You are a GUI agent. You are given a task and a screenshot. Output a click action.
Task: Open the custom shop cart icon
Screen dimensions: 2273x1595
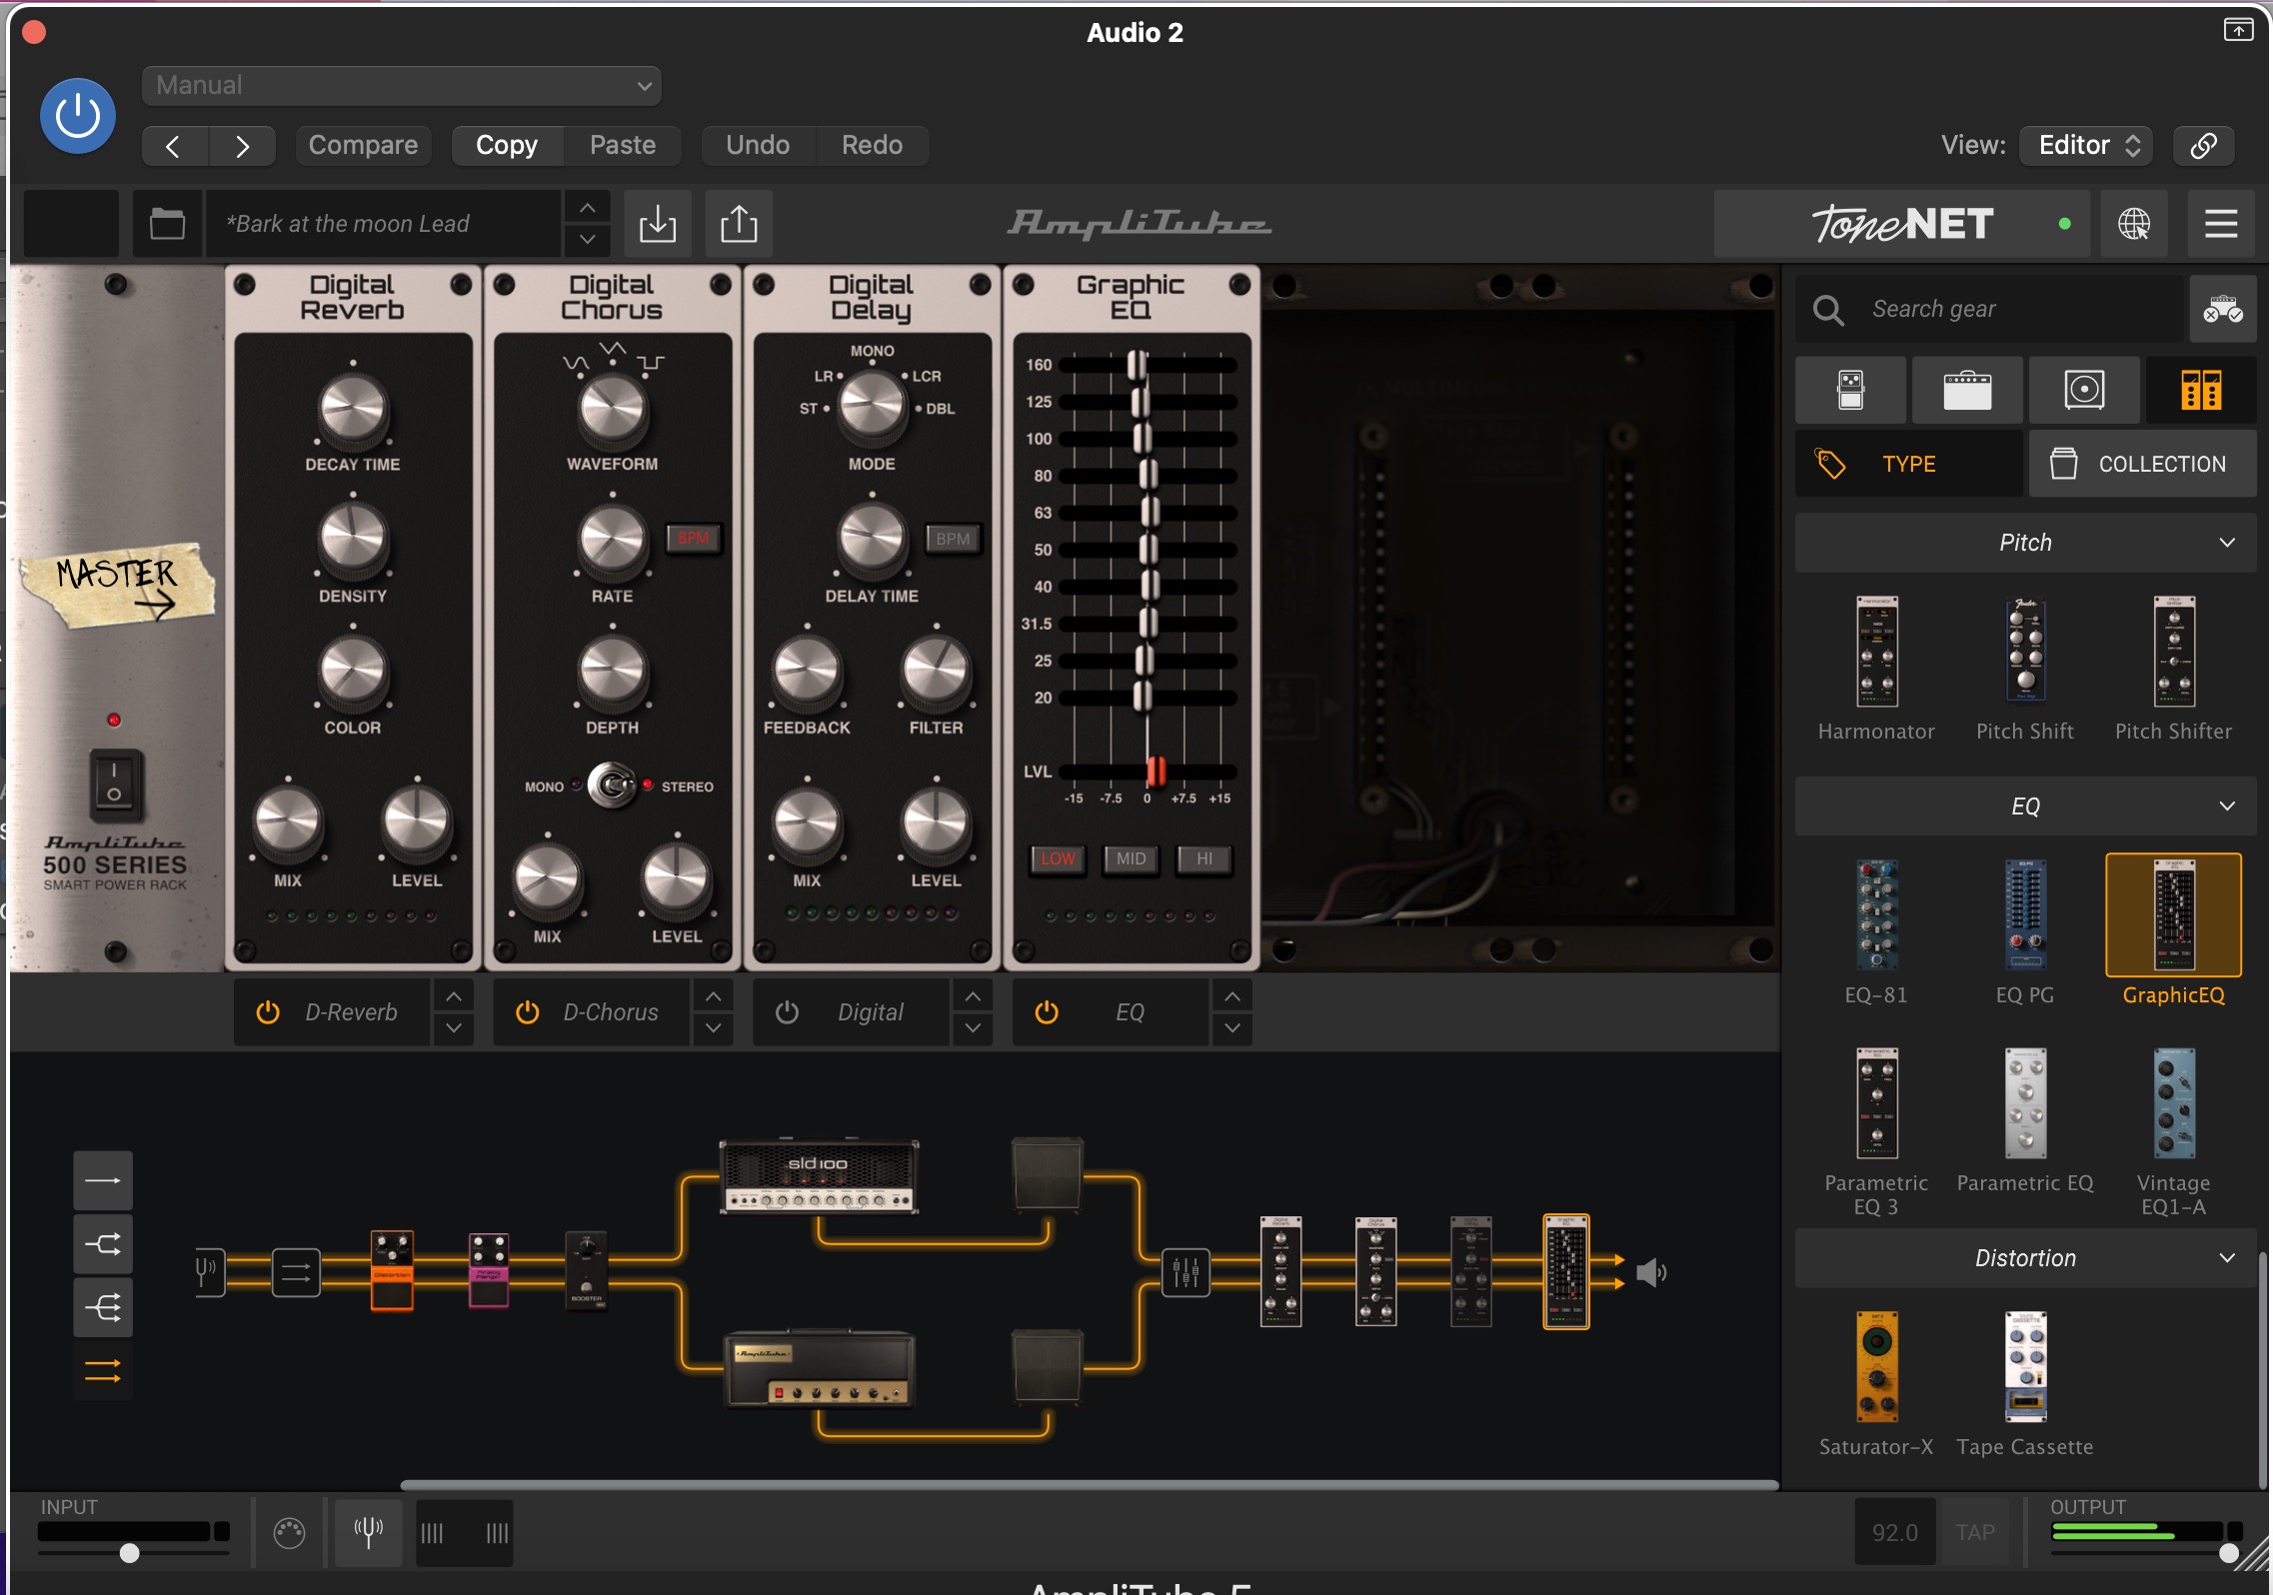[x=2223, y=309]
